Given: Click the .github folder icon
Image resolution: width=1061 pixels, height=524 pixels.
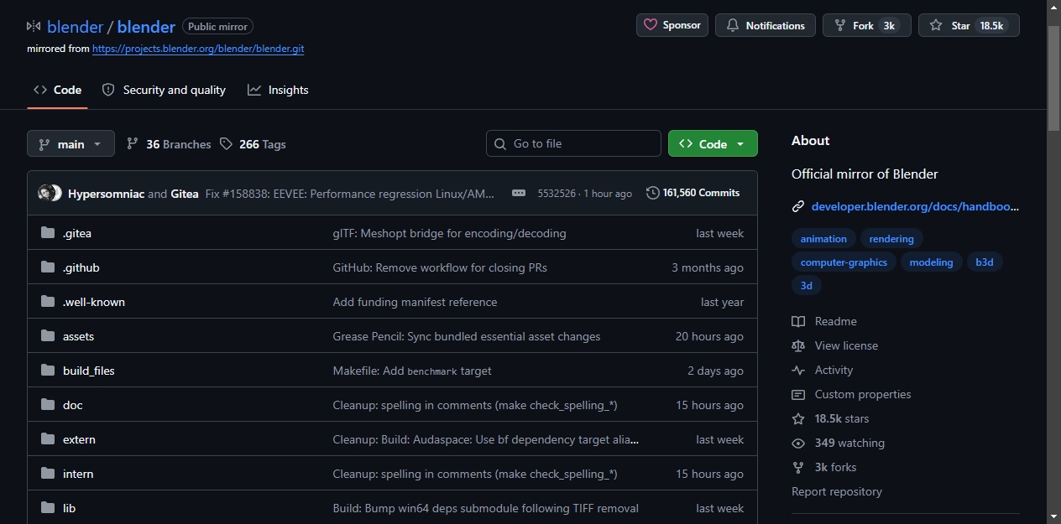Looking at the screenshot, I should tap(48, 267).
